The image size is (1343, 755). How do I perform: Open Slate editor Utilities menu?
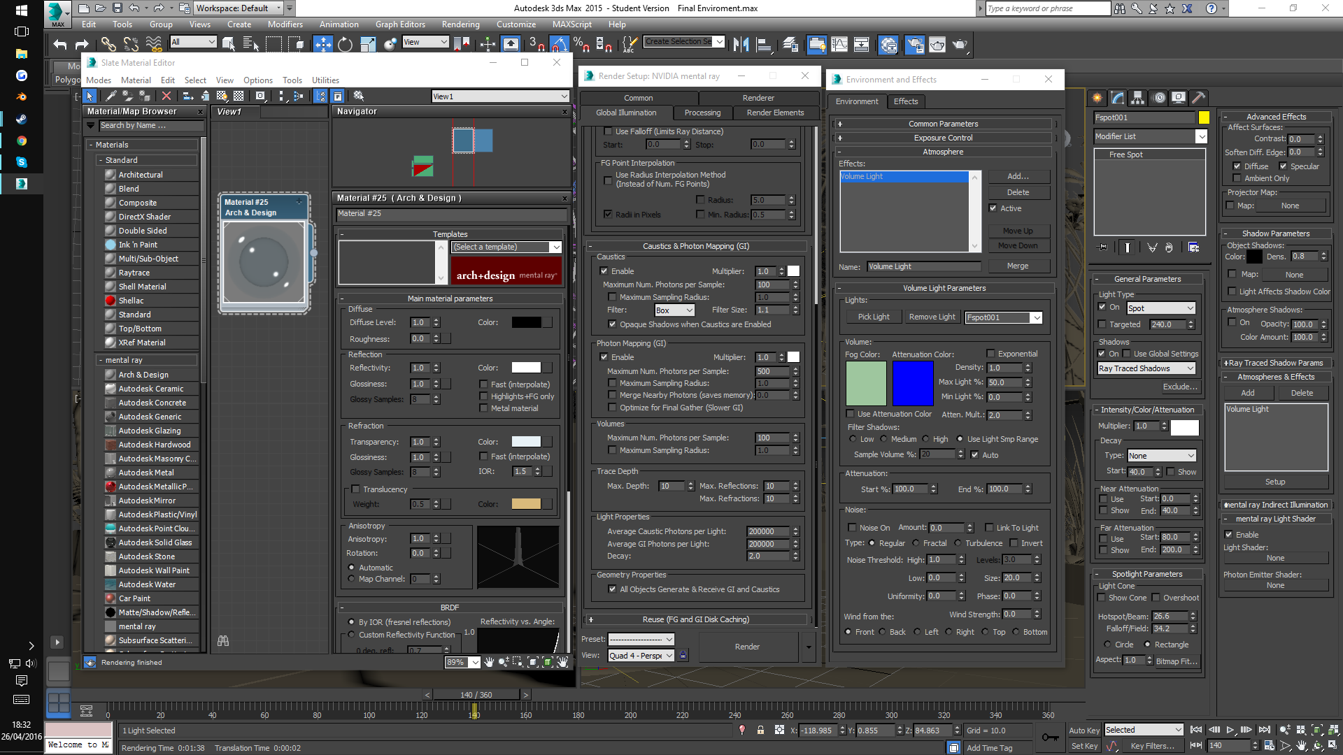(x=325, y=80)
